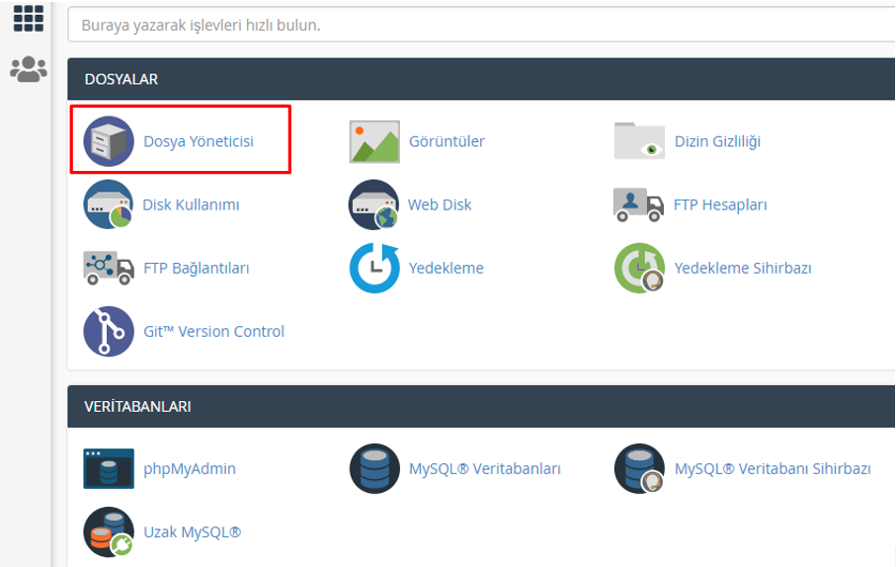Image resolution: width=896 pixels, height=567 pixels.
Task: Open the Disk Kullanımı link
Action: pyautogui.click(x=191, y=204)
